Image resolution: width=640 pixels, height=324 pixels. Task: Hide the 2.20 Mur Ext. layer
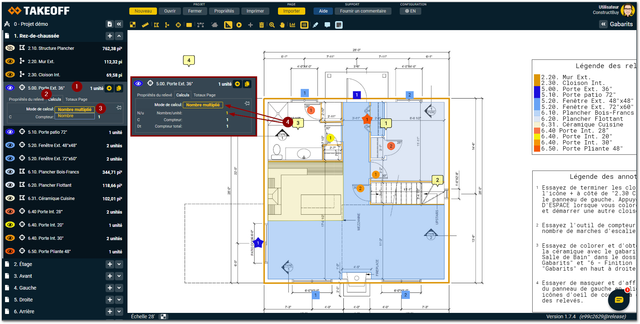10,61
